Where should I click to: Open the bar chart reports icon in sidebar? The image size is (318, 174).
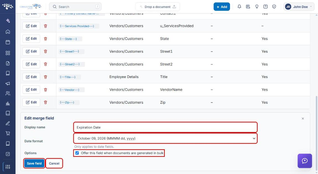point(8,104)
